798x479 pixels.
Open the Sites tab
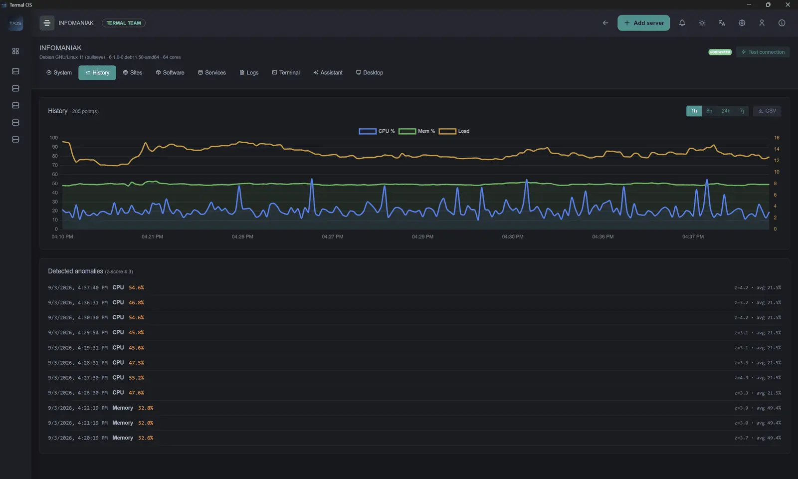click(x=133, y=73)
